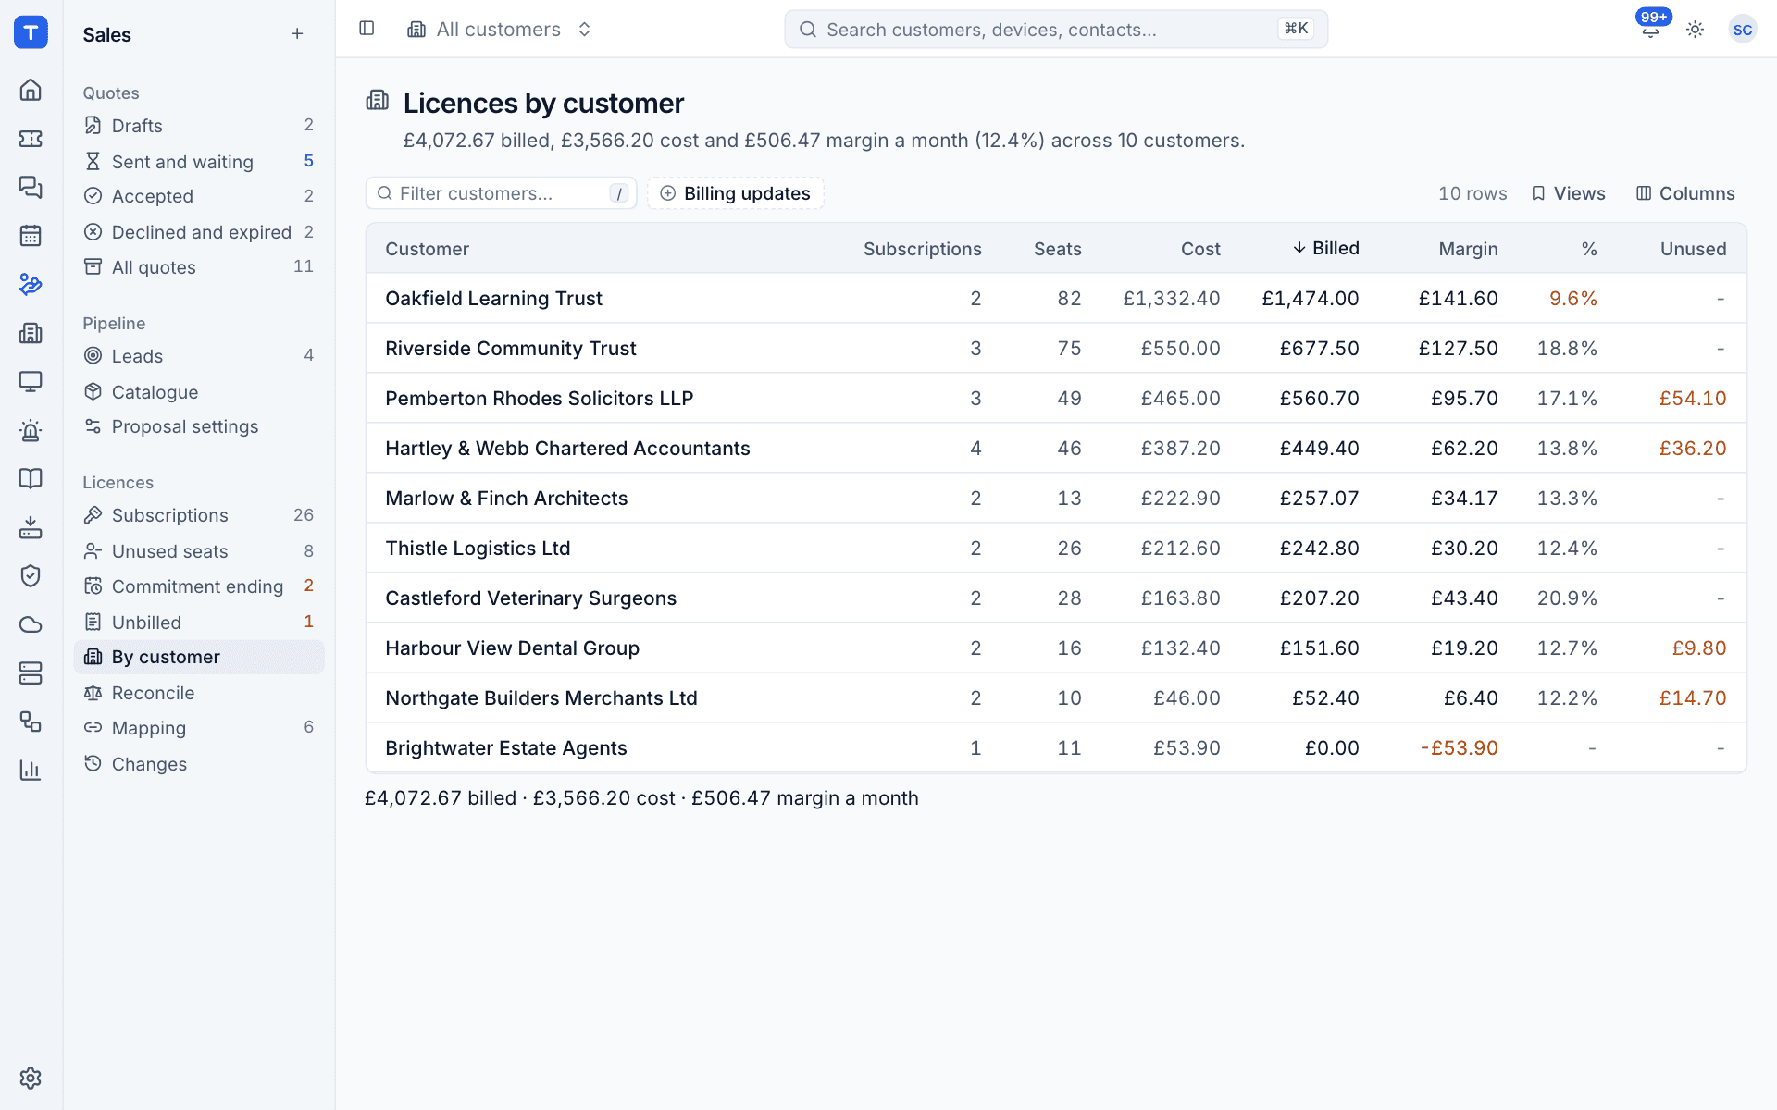Click the Billing updates button
The image size is (1777, 1110).
[x=736, y=193]
